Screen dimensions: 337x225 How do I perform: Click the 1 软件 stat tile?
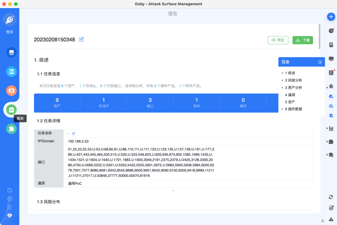(197, 103)
